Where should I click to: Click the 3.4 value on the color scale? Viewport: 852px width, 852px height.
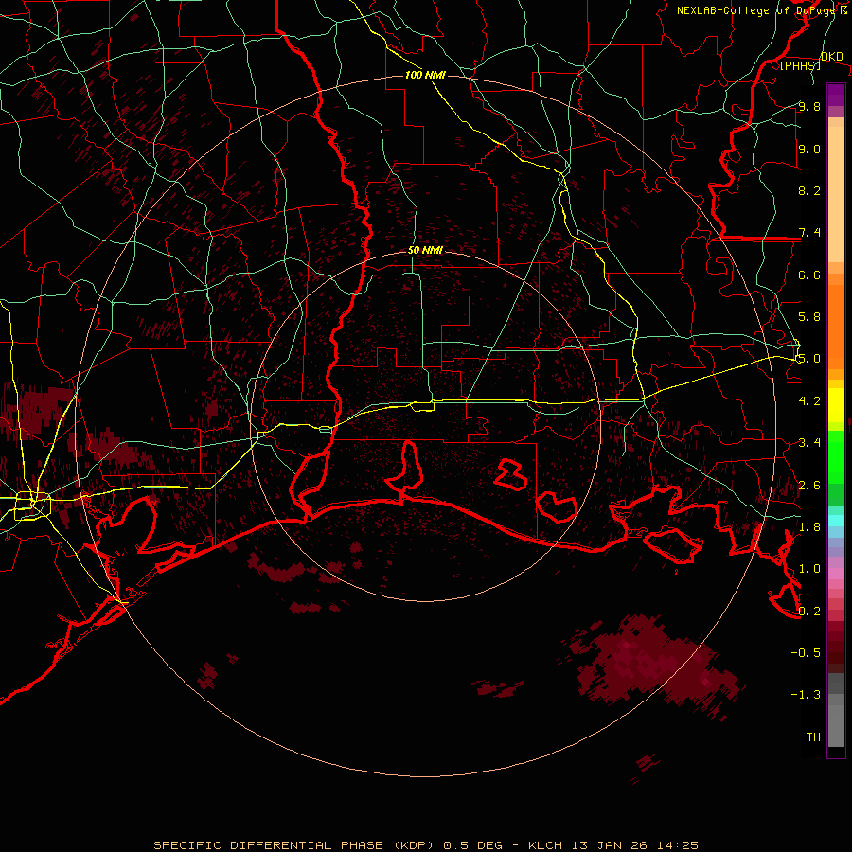point(809,443)
